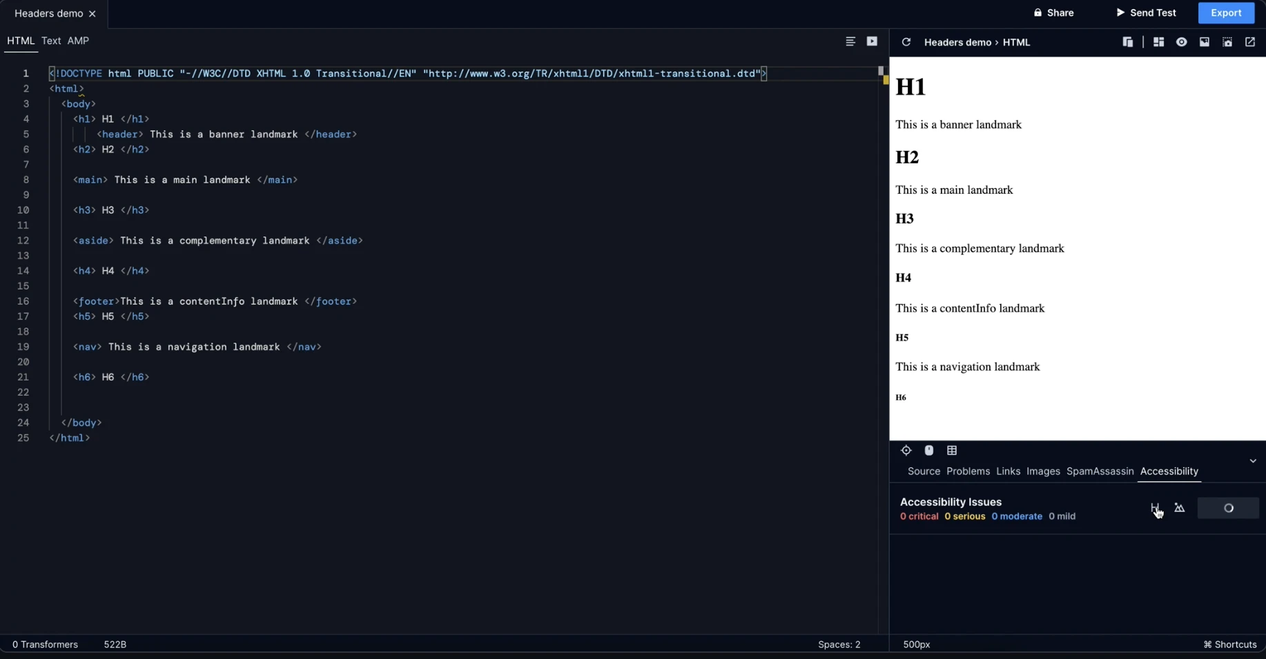Open the Spaces: 2 indentation selector
The height and width of the screenshot is (659, 1266).
(839, 645)
